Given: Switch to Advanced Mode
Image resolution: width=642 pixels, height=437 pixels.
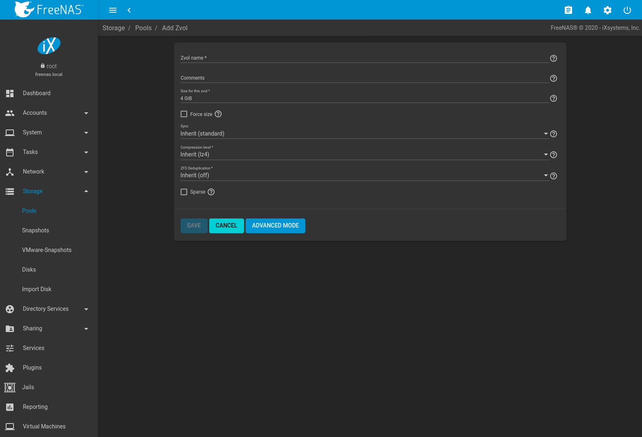Looking at the screenshot, I should pyautogui.click(x=275, y=225).
